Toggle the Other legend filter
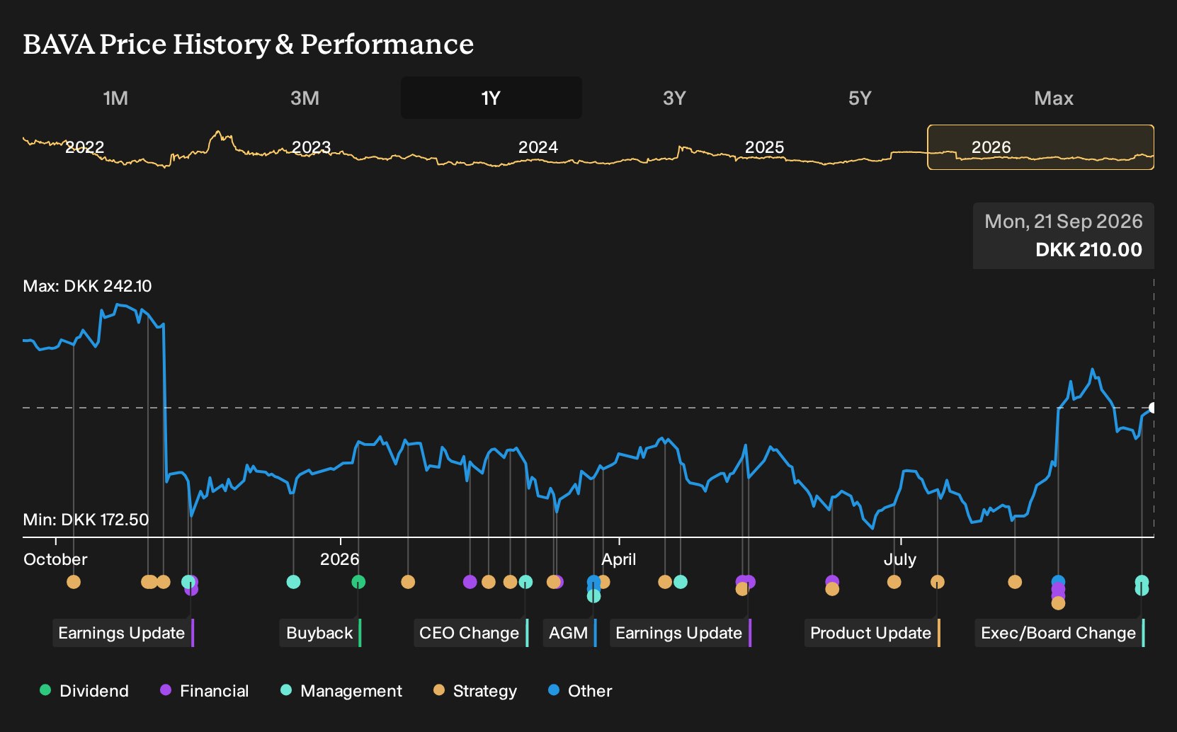Viewport: 1177px width, 732px height. 580,691
